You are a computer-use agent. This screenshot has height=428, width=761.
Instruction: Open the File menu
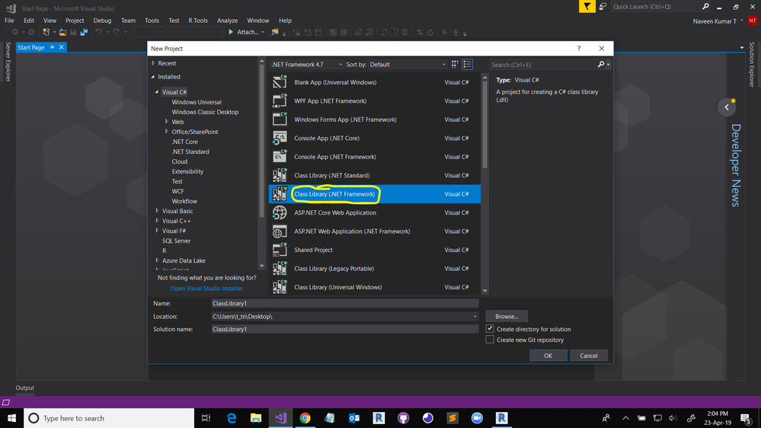click(9, 21)
